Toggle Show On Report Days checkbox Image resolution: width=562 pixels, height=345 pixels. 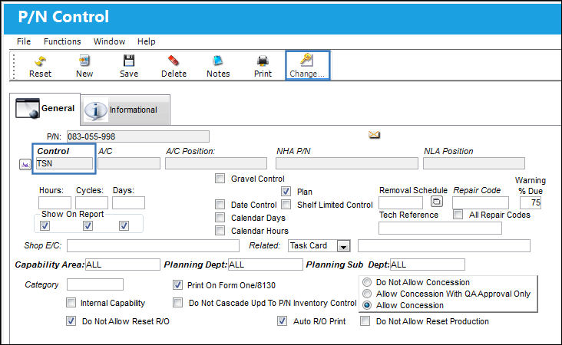[x=124, y=226]
